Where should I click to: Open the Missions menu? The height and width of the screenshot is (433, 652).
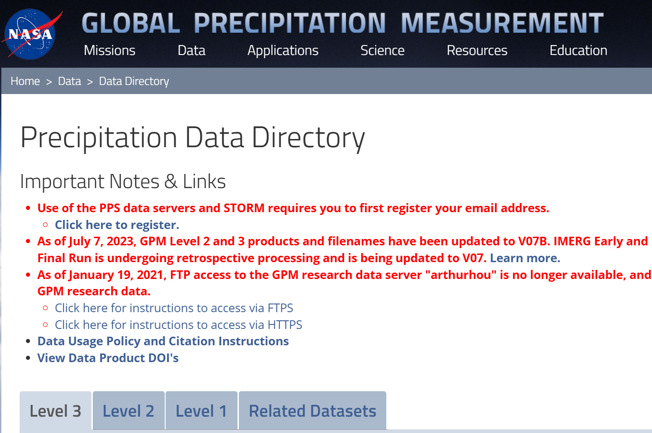(110, 50)
